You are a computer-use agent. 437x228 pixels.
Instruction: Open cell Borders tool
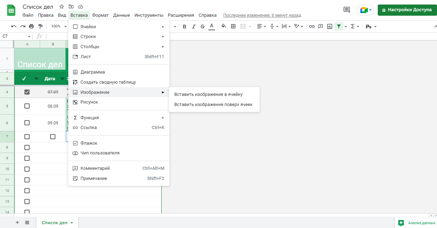233,26
